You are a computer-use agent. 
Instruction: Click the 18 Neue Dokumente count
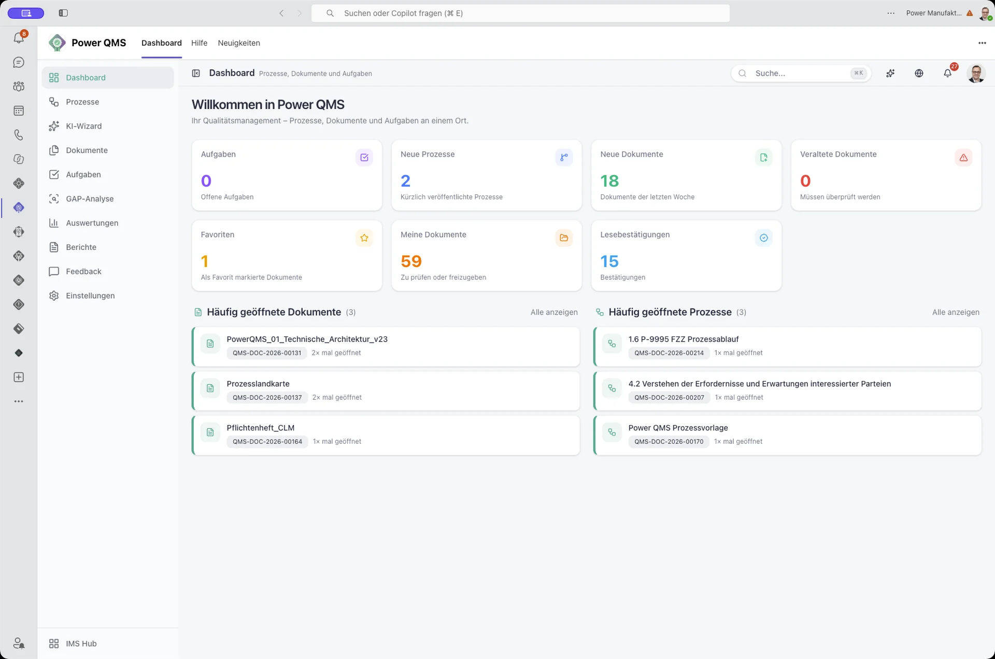[609, 181]
